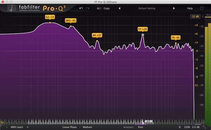
Task: Toggle A/B state switch
Action: click(99, 8)
